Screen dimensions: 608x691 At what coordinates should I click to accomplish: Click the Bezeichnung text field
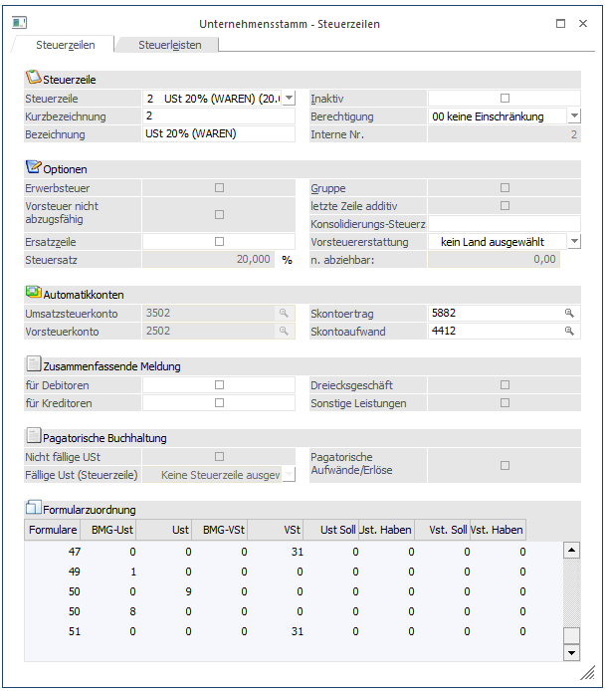(219, 134)
